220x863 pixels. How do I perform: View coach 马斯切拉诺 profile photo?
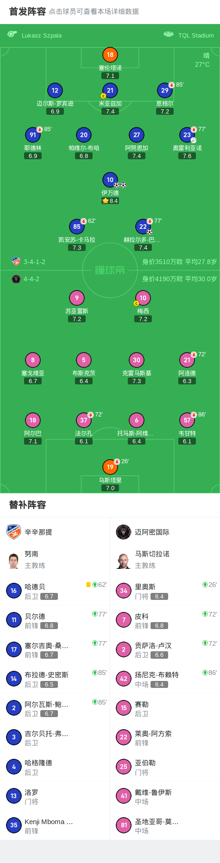pos(124,561)
